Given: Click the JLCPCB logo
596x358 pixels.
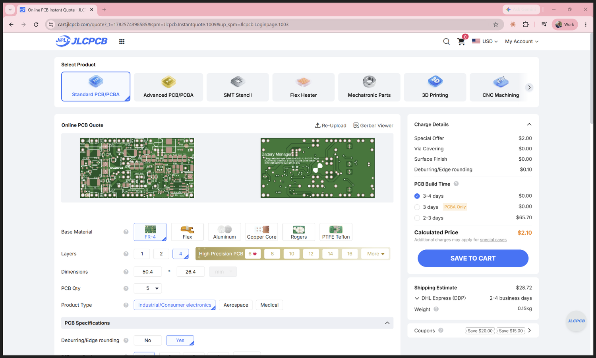Looking at the screenshot, I should click(x=81, y=41).
